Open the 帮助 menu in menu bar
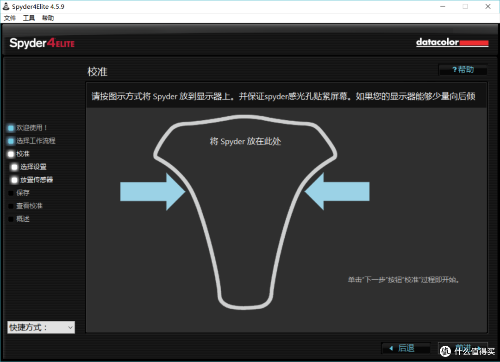500x362 pixels. pyautogui.click(x=48, y=18)
